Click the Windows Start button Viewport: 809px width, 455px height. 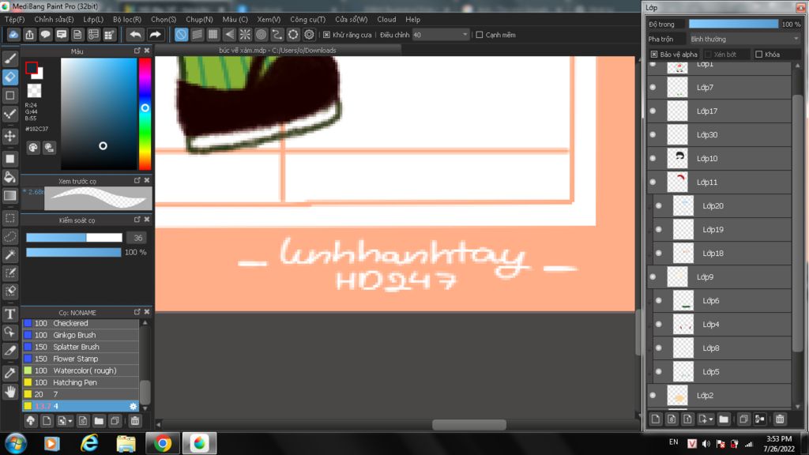(x=16, y=444)
